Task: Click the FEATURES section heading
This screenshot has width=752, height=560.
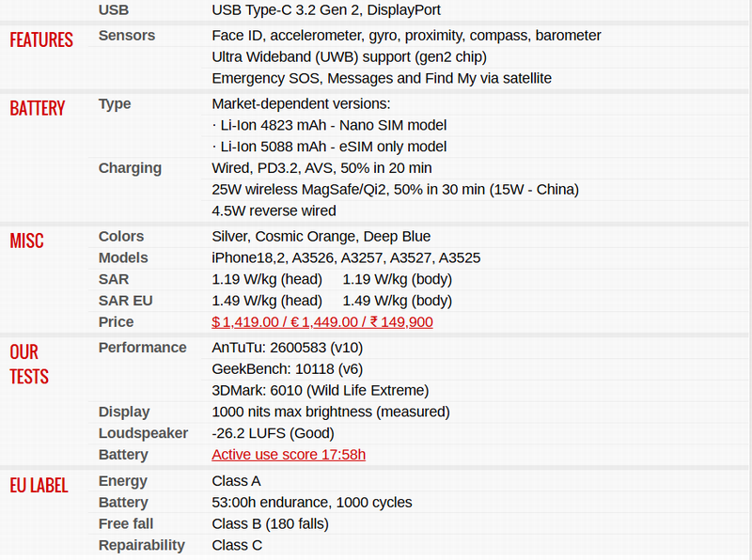Action: tap(41, 40)
